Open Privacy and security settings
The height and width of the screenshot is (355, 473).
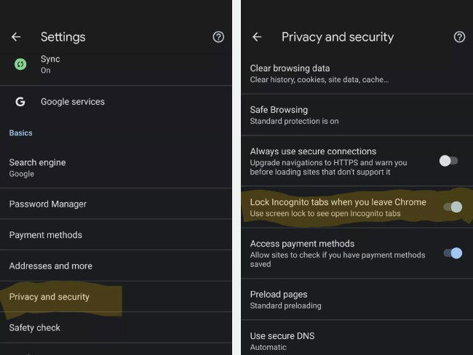[49, 297]
